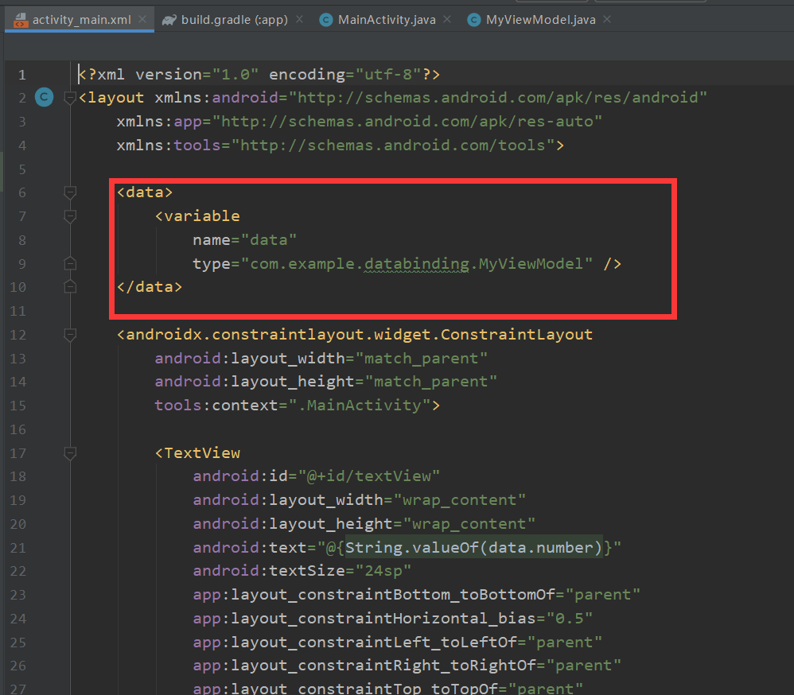Viewport: 794px width, 695px height.
Task: Click the @+id/textView id value
Action: (x=369, y=476)
